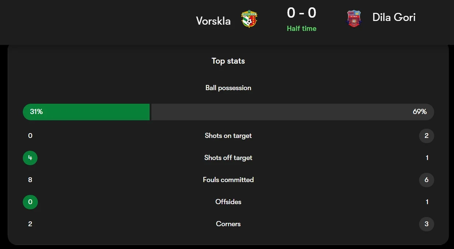Click the Dila Gori team crest icon
This screenshot has width=454, height=249.
tap(354, 18)
